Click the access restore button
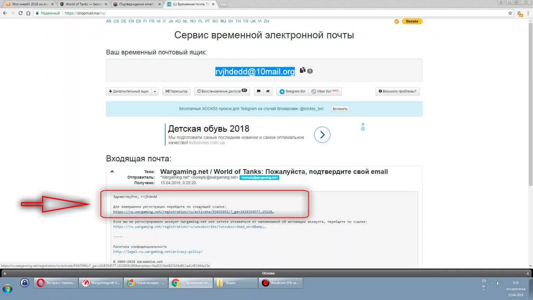This screenshot has height=300, width=533. click(222, 91)
